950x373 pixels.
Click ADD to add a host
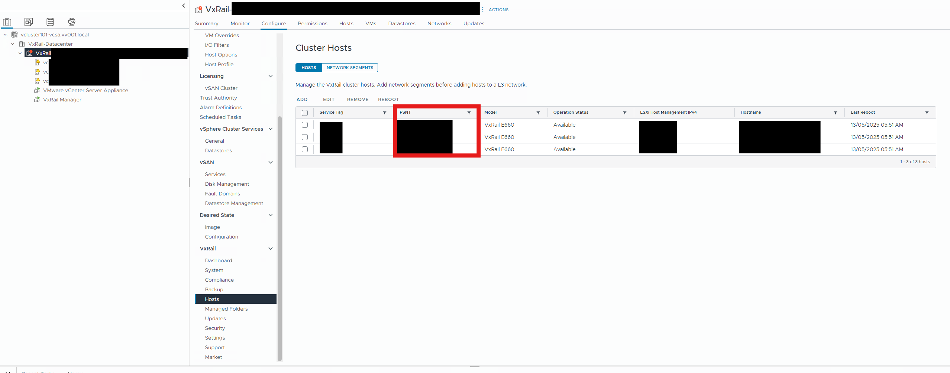pyautogui.click(x=302, y=100)
